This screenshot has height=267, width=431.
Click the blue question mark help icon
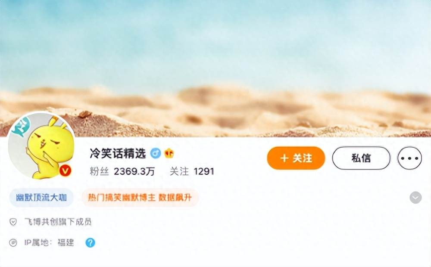click(90, 242)
